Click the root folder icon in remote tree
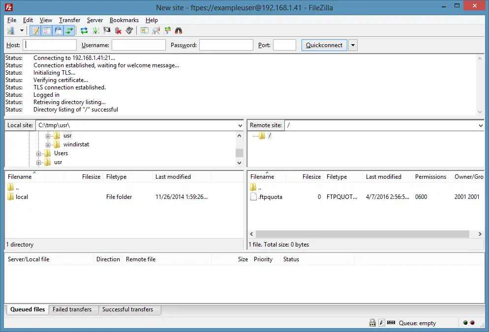The width and height of the screenshot is (489, 332). pyautogui.click(x=262, y=136)
